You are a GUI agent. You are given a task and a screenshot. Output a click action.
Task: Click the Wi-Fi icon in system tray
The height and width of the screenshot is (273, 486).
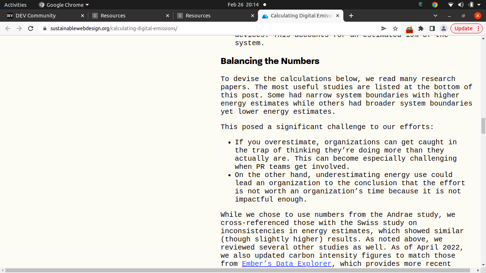(x=451, y=5)
